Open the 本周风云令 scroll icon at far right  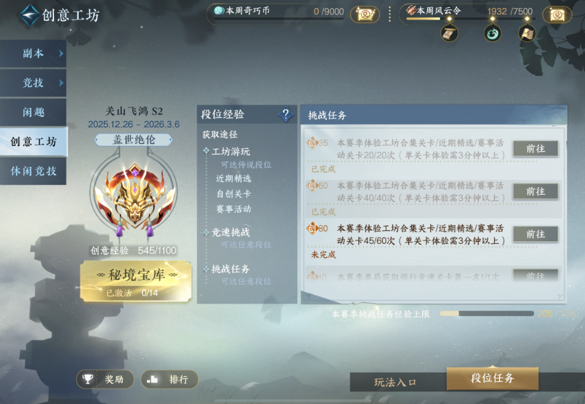coord(557,15)
